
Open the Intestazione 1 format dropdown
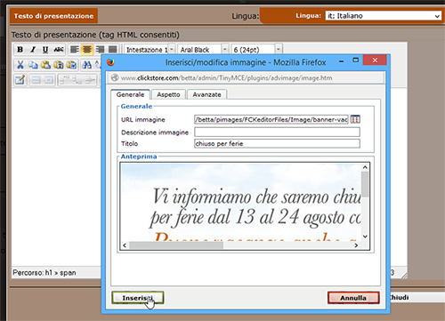150,50
